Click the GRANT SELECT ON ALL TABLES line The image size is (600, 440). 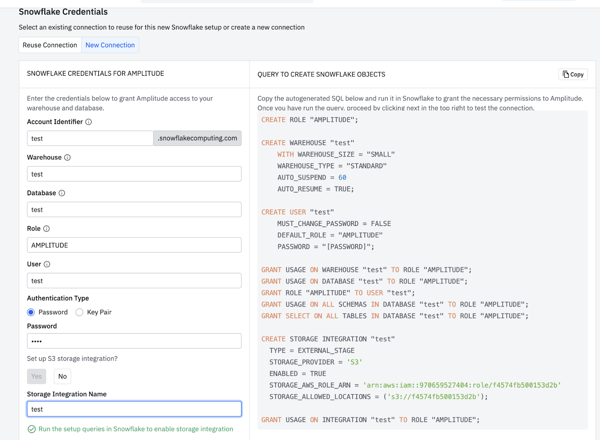tap(395, 316)
